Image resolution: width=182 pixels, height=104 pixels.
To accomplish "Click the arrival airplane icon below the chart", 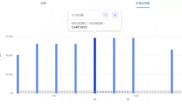I will click(128, 99).
